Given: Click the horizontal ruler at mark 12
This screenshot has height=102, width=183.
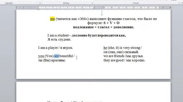Looking at the screenshot, I should click(x=126, y=8).
